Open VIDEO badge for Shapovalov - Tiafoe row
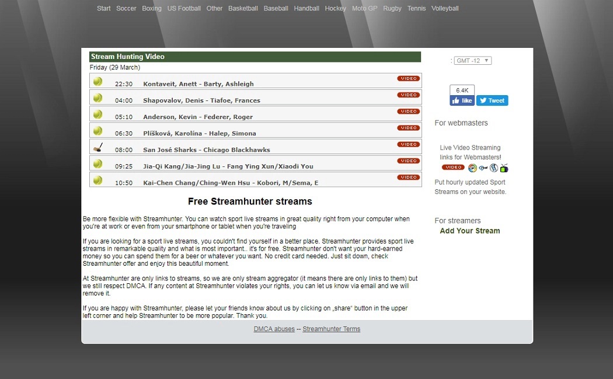Image resolution: width=613 pixels, height=379 pixels. pos(409,95)
